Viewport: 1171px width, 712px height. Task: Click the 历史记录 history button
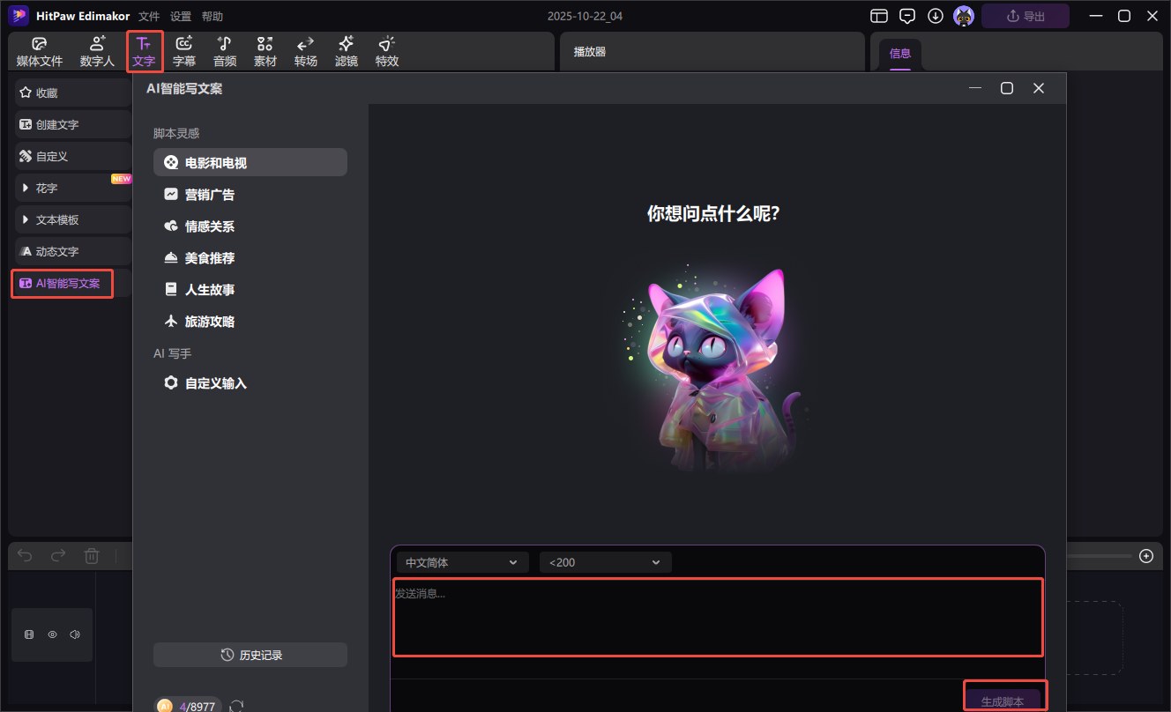pos(250,655)
